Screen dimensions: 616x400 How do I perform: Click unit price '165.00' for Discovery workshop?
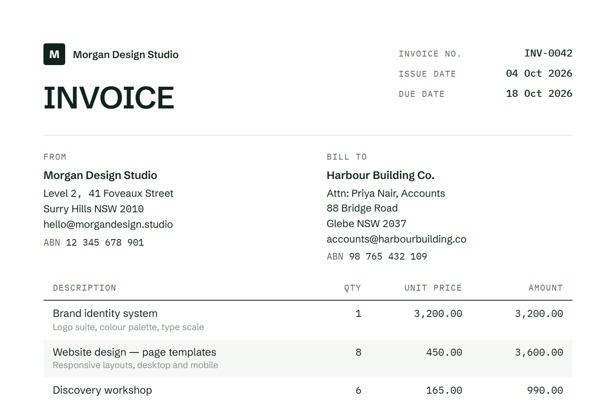pyautogui.click(x=444, y=390)
